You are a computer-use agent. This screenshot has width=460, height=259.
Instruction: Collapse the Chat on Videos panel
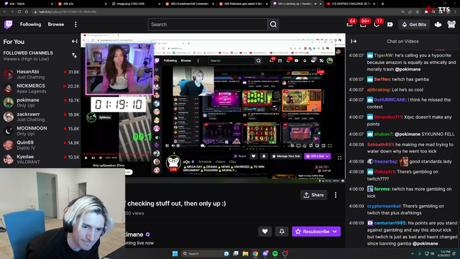(x=354, y=42)
